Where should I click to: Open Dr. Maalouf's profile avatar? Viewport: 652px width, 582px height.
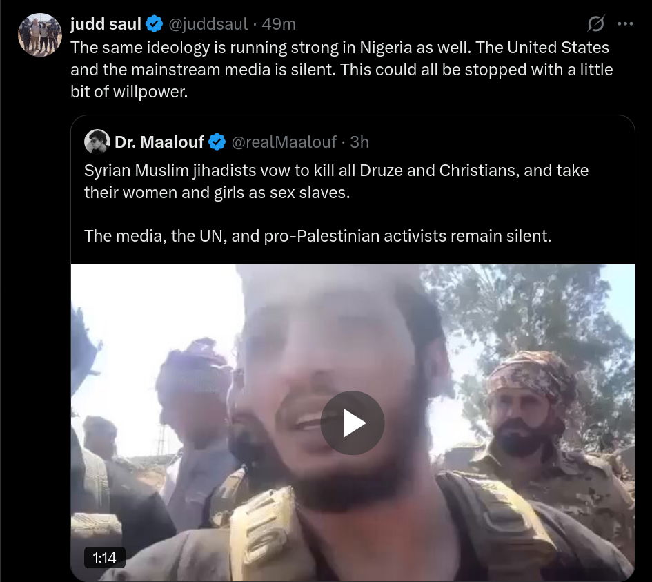pos(97,142)
